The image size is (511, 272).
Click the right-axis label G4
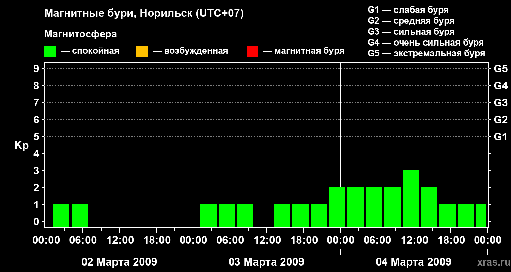(x=501, y=86)
